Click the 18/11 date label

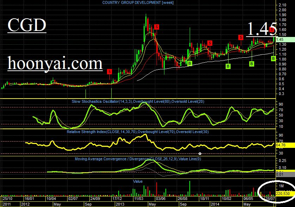pyautogui.click(x=205, y=199)
